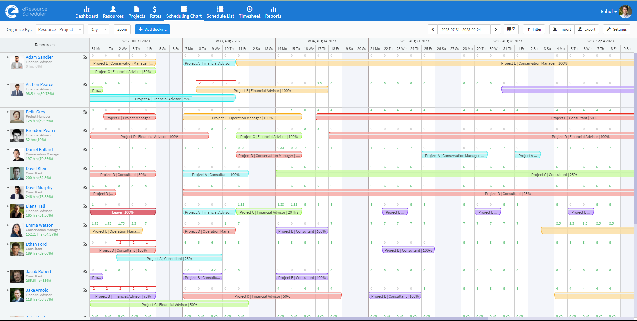Click the date range field 2023-07-31 - 2023-09-24

click(x=464, y=29)
